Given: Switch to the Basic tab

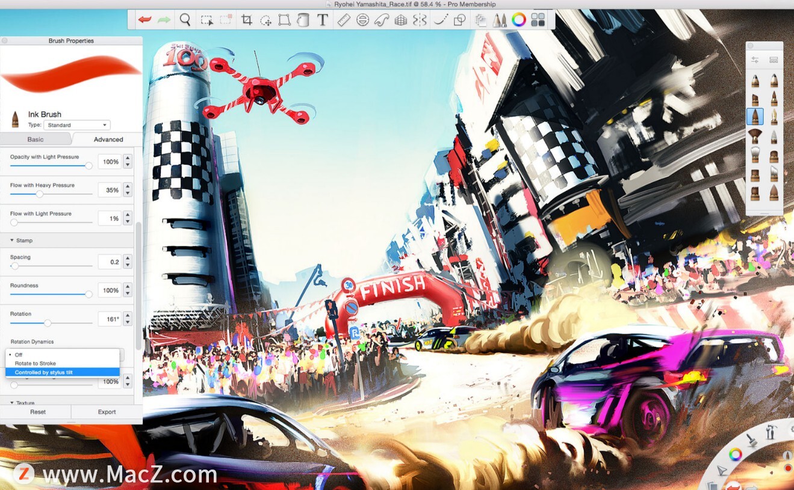Looking at the screenshot, I should (x=36, y=139).
